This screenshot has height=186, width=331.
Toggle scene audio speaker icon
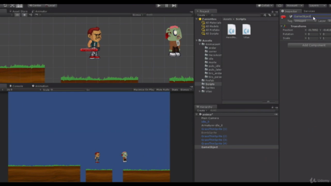click(31, 15)
